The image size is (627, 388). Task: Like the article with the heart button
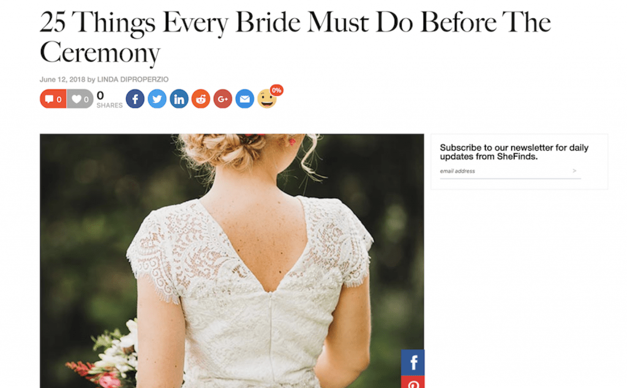click(80, 99)
